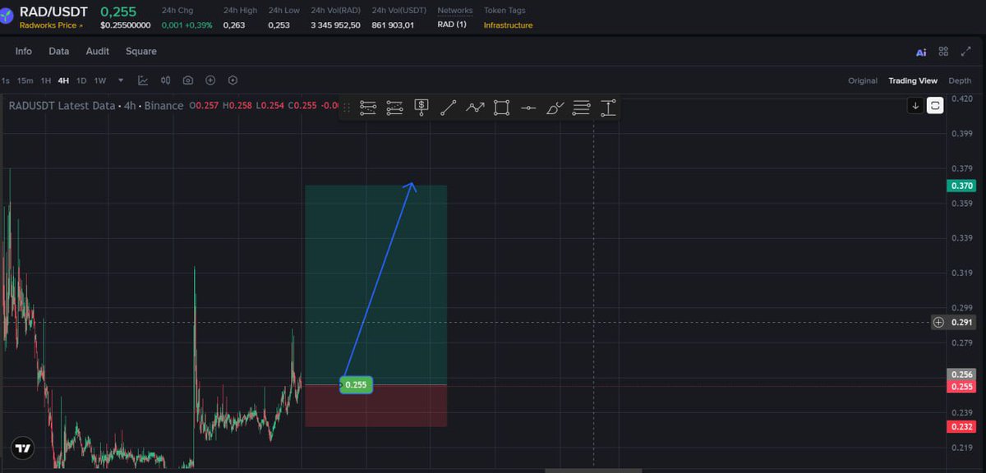
Task: Switch to the Square tab
Action: [x=141, y=51]
